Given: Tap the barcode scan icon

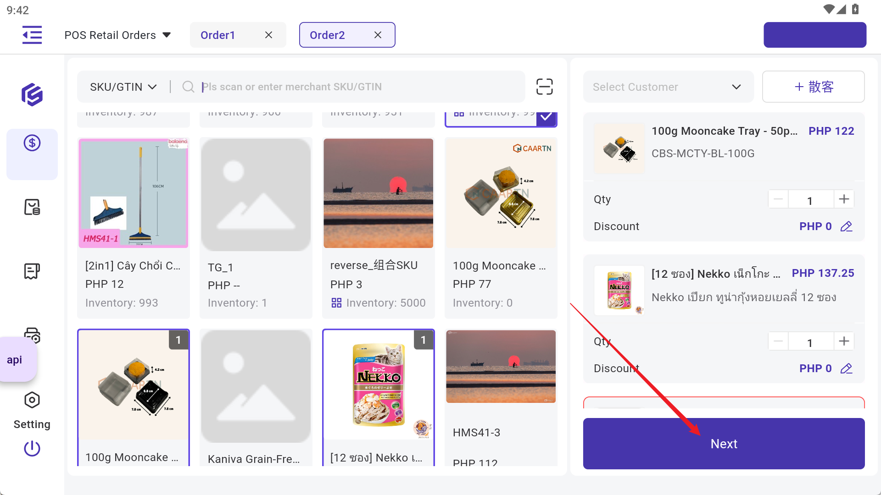Looking at the screenshot, I should click(545, 87).
